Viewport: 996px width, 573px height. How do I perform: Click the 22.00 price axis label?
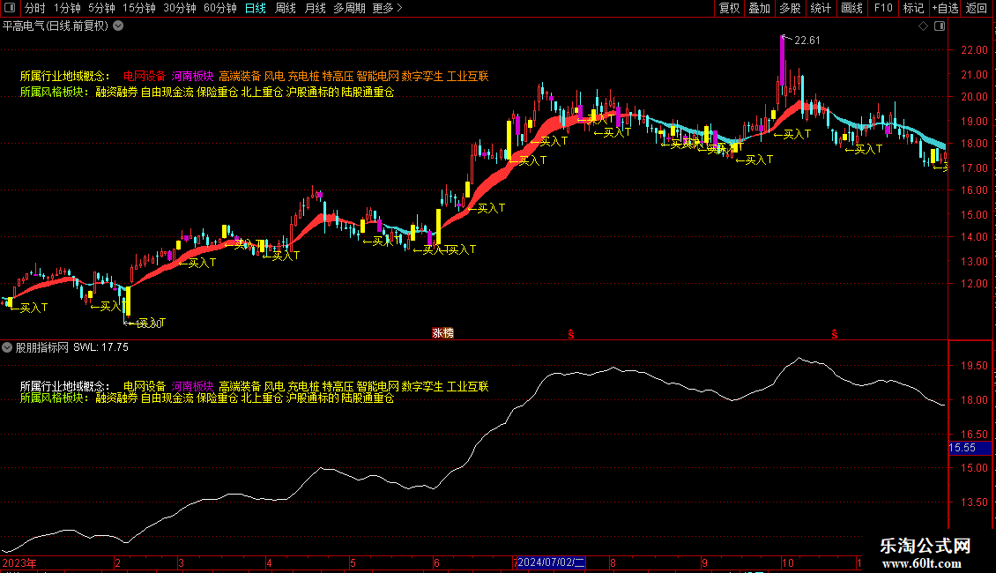(974, 50)
